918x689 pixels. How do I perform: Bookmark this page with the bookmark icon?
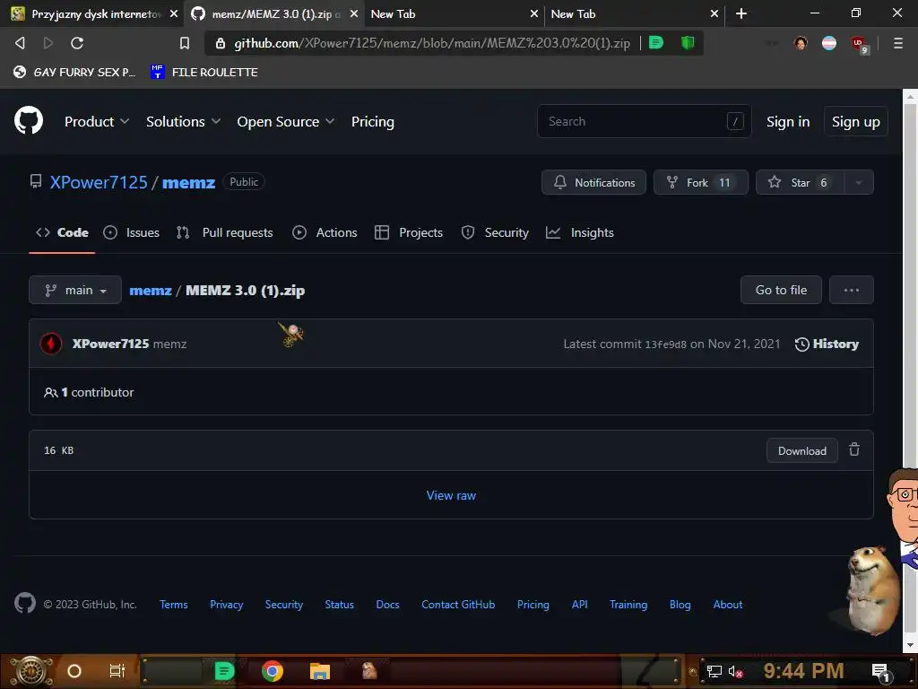pos(185,43)
